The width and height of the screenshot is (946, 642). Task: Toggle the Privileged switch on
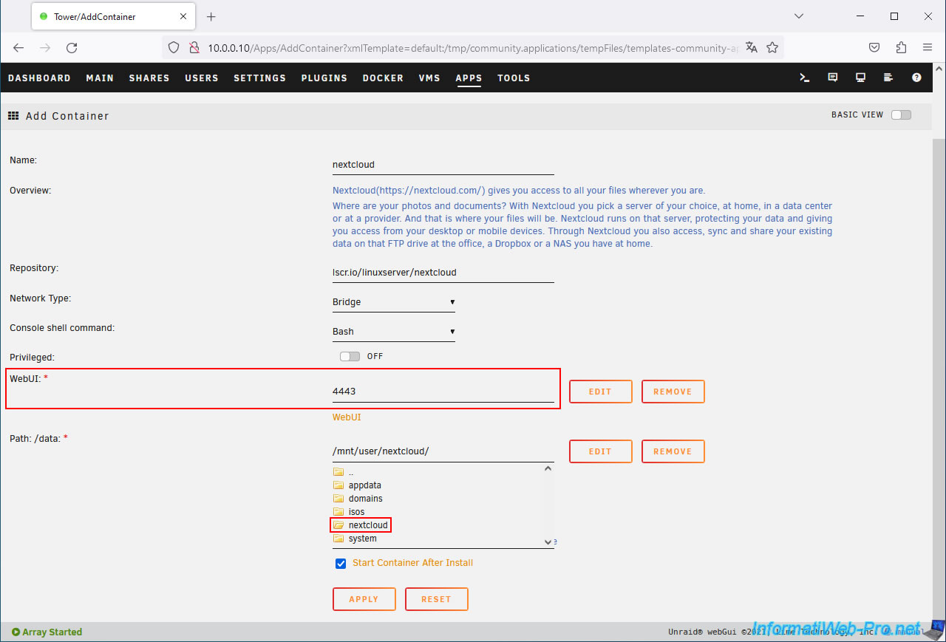[350, 356]
